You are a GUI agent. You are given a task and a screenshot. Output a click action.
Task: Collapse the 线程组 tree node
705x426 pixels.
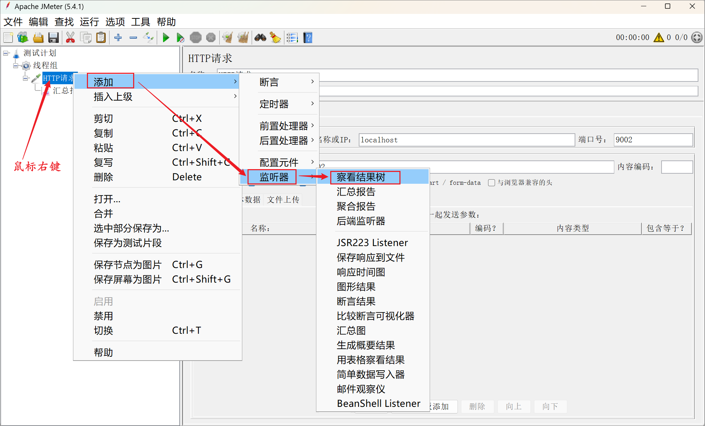coord(16,65)
